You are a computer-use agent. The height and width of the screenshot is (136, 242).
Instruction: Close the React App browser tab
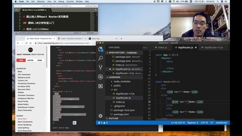tap(116, 39)
